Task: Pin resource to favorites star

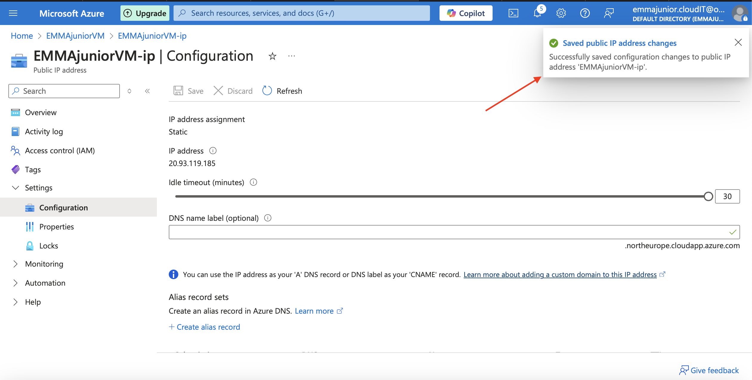Action: [x=272, y=56]
